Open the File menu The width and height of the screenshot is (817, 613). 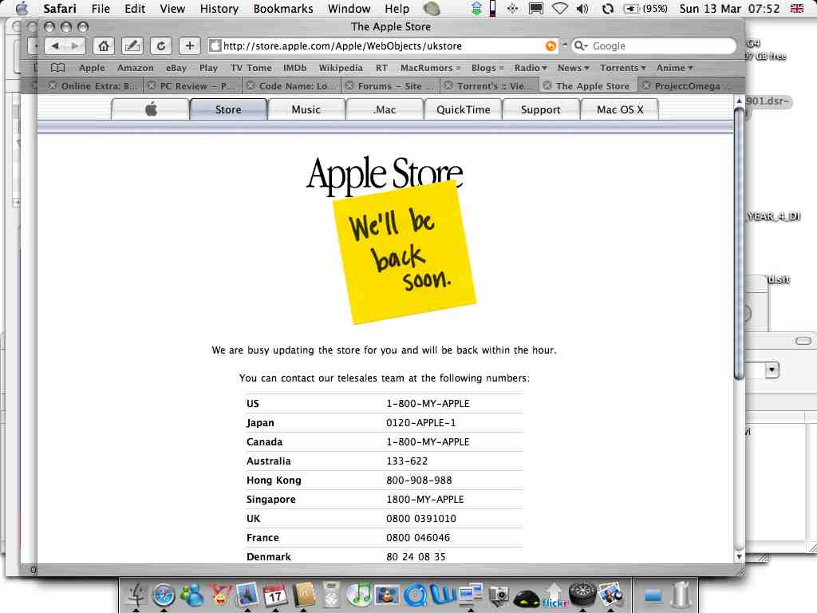click(101, 8)
